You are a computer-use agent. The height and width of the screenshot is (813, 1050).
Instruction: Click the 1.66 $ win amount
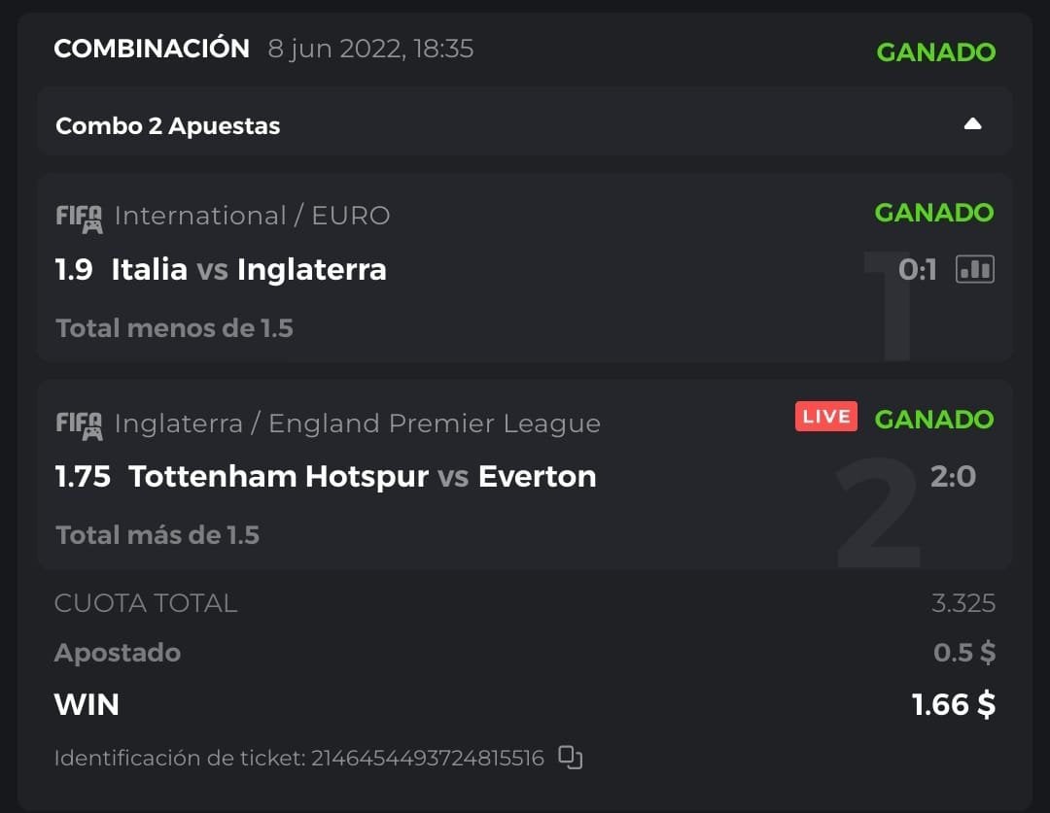(x=953, y=704)
